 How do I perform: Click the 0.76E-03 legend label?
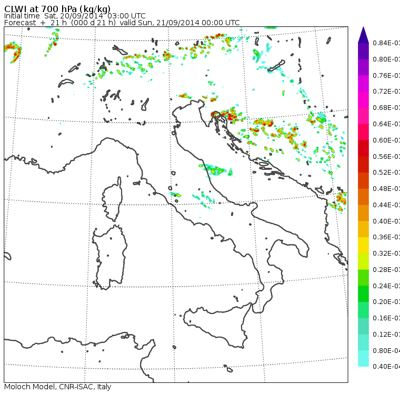point(386,75)
